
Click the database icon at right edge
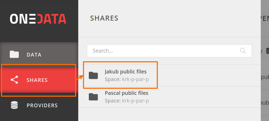pos(267,51)
